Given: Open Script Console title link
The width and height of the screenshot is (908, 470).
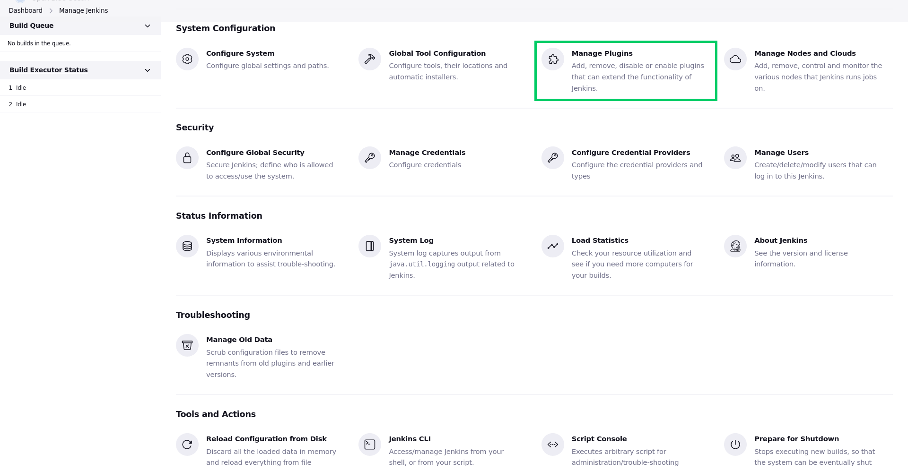Looking at the screenshot, I should click(599, 439).
